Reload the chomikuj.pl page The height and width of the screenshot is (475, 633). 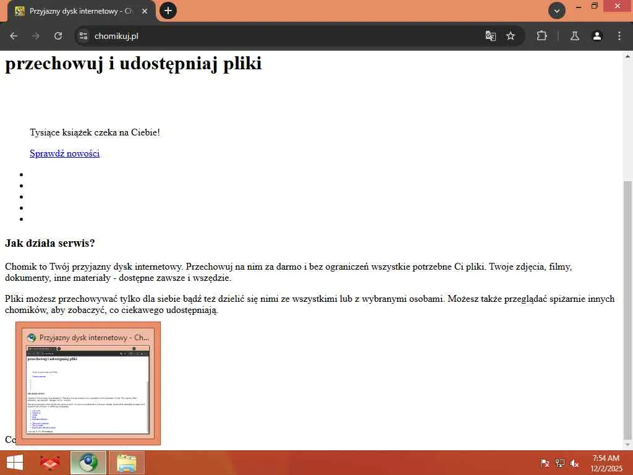[58, 36]
